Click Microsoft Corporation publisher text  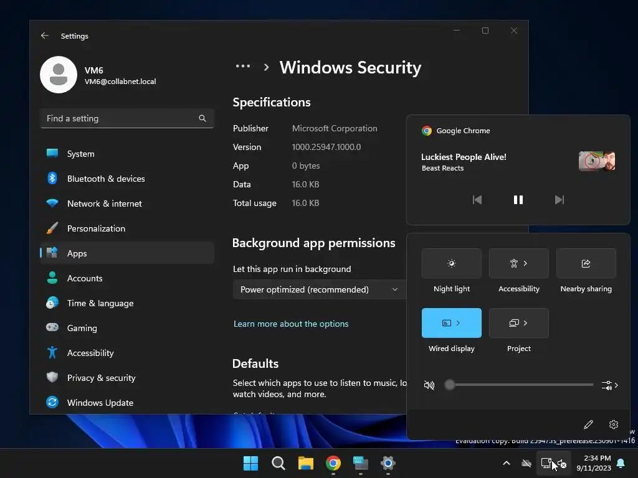[x=335, y=128]
